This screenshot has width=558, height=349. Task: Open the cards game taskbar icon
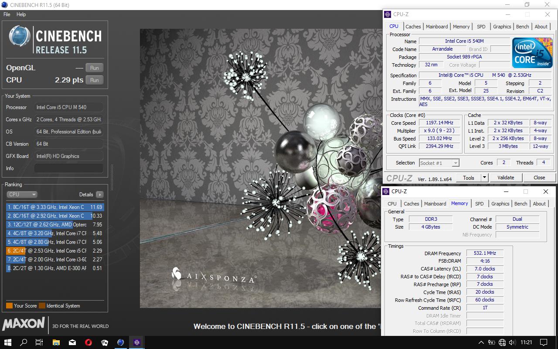[x=104, y=342]
